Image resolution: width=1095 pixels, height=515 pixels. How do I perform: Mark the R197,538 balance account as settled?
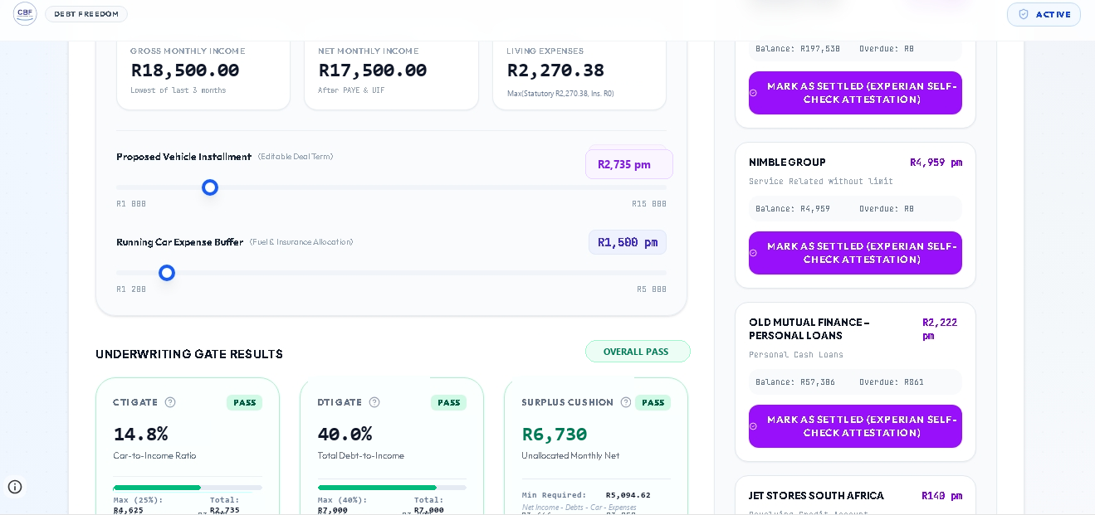click(x=855, y=93)
